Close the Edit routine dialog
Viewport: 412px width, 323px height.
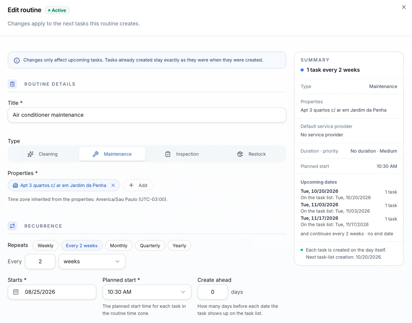click(404, 7)
